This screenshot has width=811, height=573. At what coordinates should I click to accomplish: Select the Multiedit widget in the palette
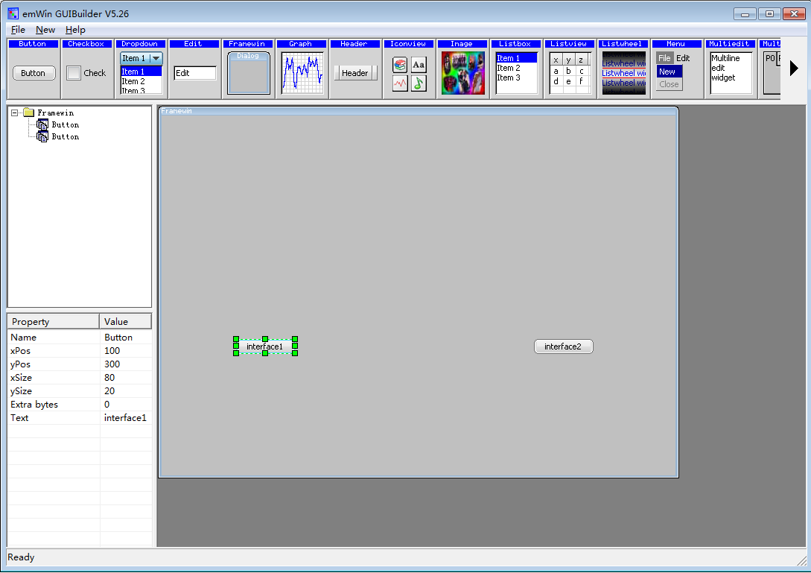tap(731, 69)
